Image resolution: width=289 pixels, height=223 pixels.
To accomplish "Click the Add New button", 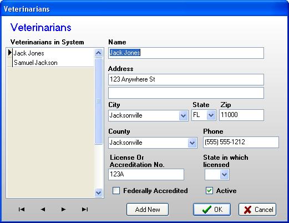I will pos(148,210).
